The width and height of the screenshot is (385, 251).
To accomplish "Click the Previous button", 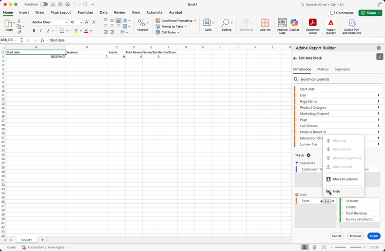I will (x=355, y=236).
